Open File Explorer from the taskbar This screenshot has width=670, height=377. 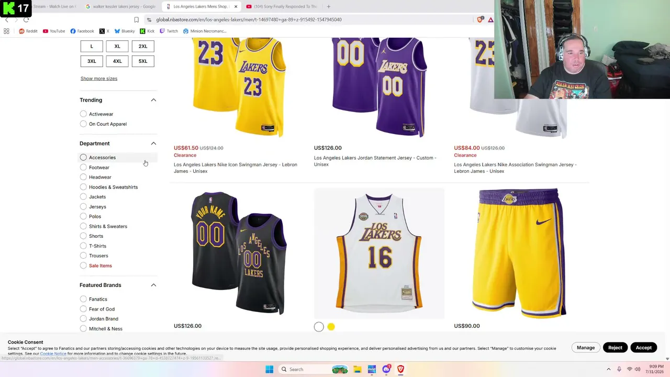click(357, 369)
